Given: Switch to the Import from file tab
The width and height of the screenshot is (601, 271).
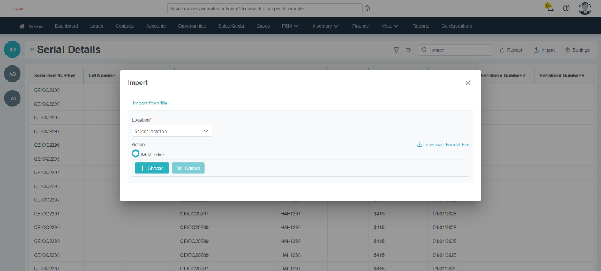Looking at the screenshot, I should 150,103.
